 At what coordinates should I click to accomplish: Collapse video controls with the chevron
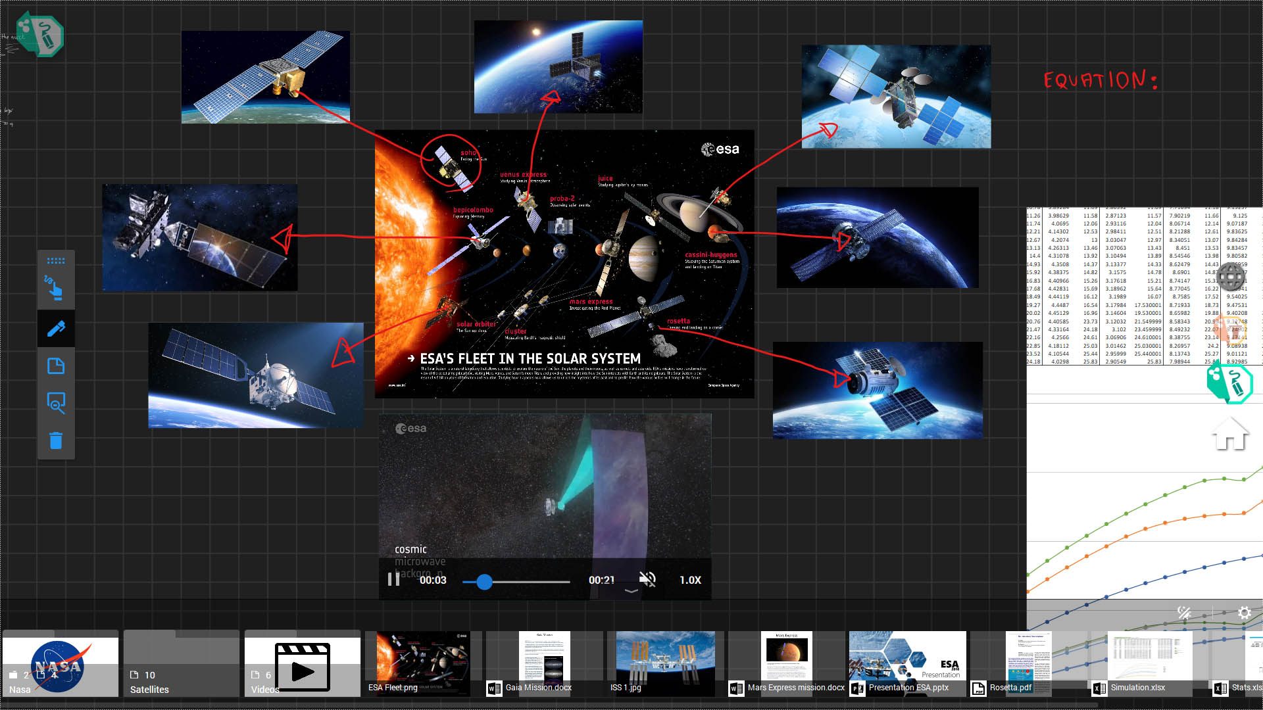tap(631, 591)
